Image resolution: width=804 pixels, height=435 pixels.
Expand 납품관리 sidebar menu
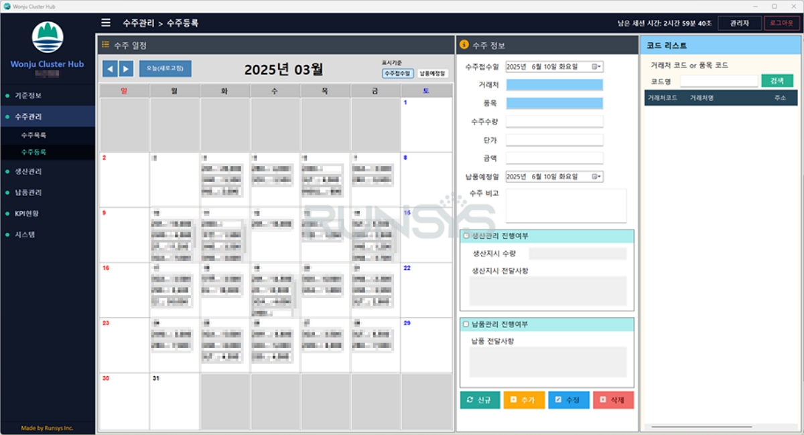(48, 193)
